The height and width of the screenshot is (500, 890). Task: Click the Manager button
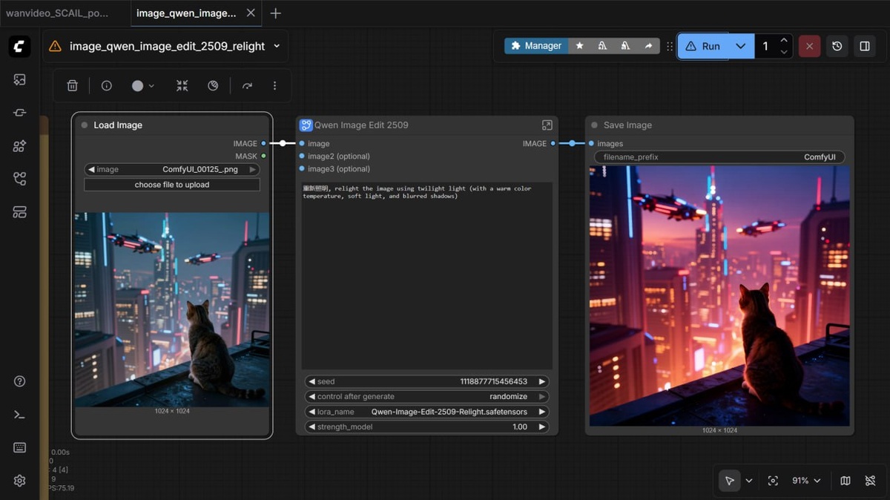(x=536, y=46)
